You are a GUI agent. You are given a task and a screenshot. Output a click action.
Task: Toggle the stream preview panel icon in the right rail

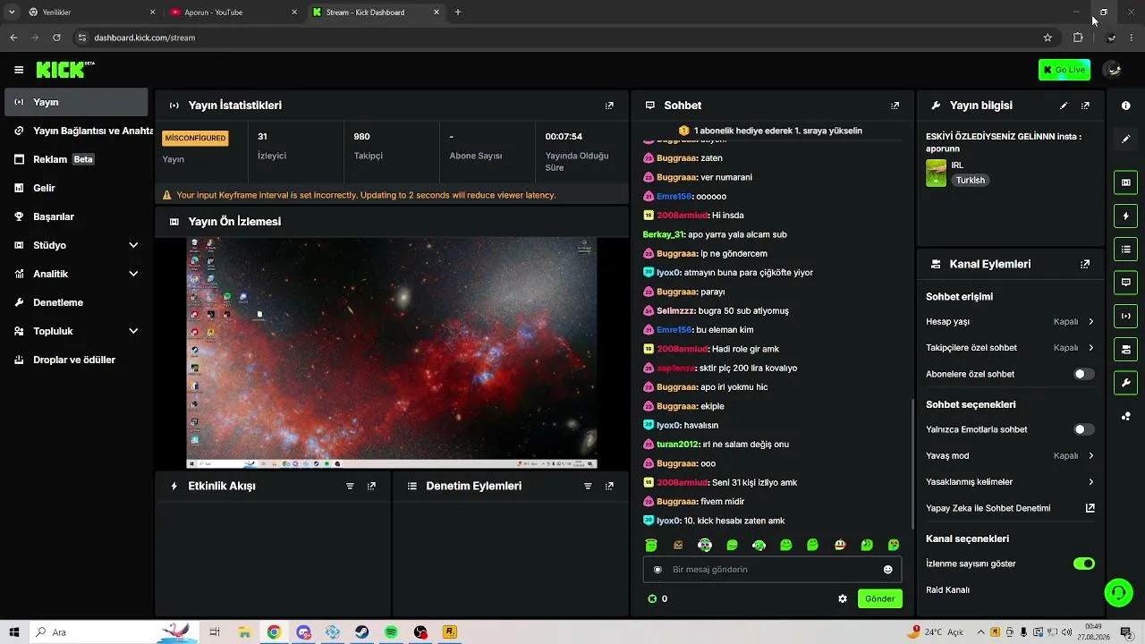tap(1125, 182)
